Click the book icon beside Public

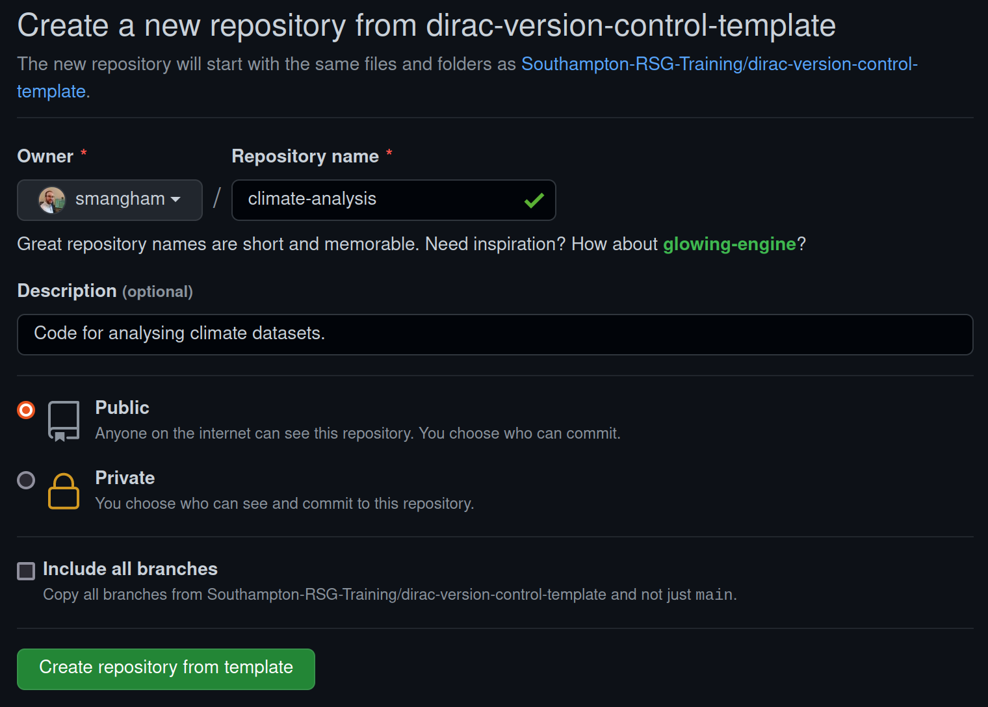click(x=63, y=420)
